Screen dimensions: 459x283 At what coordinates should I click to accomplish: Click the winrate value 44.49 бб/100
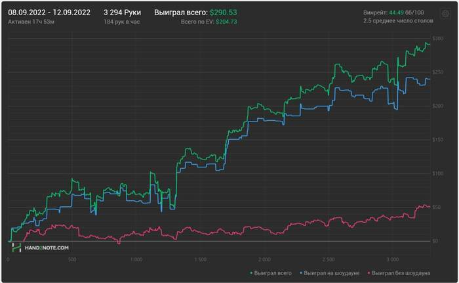[x=407, y=12]
